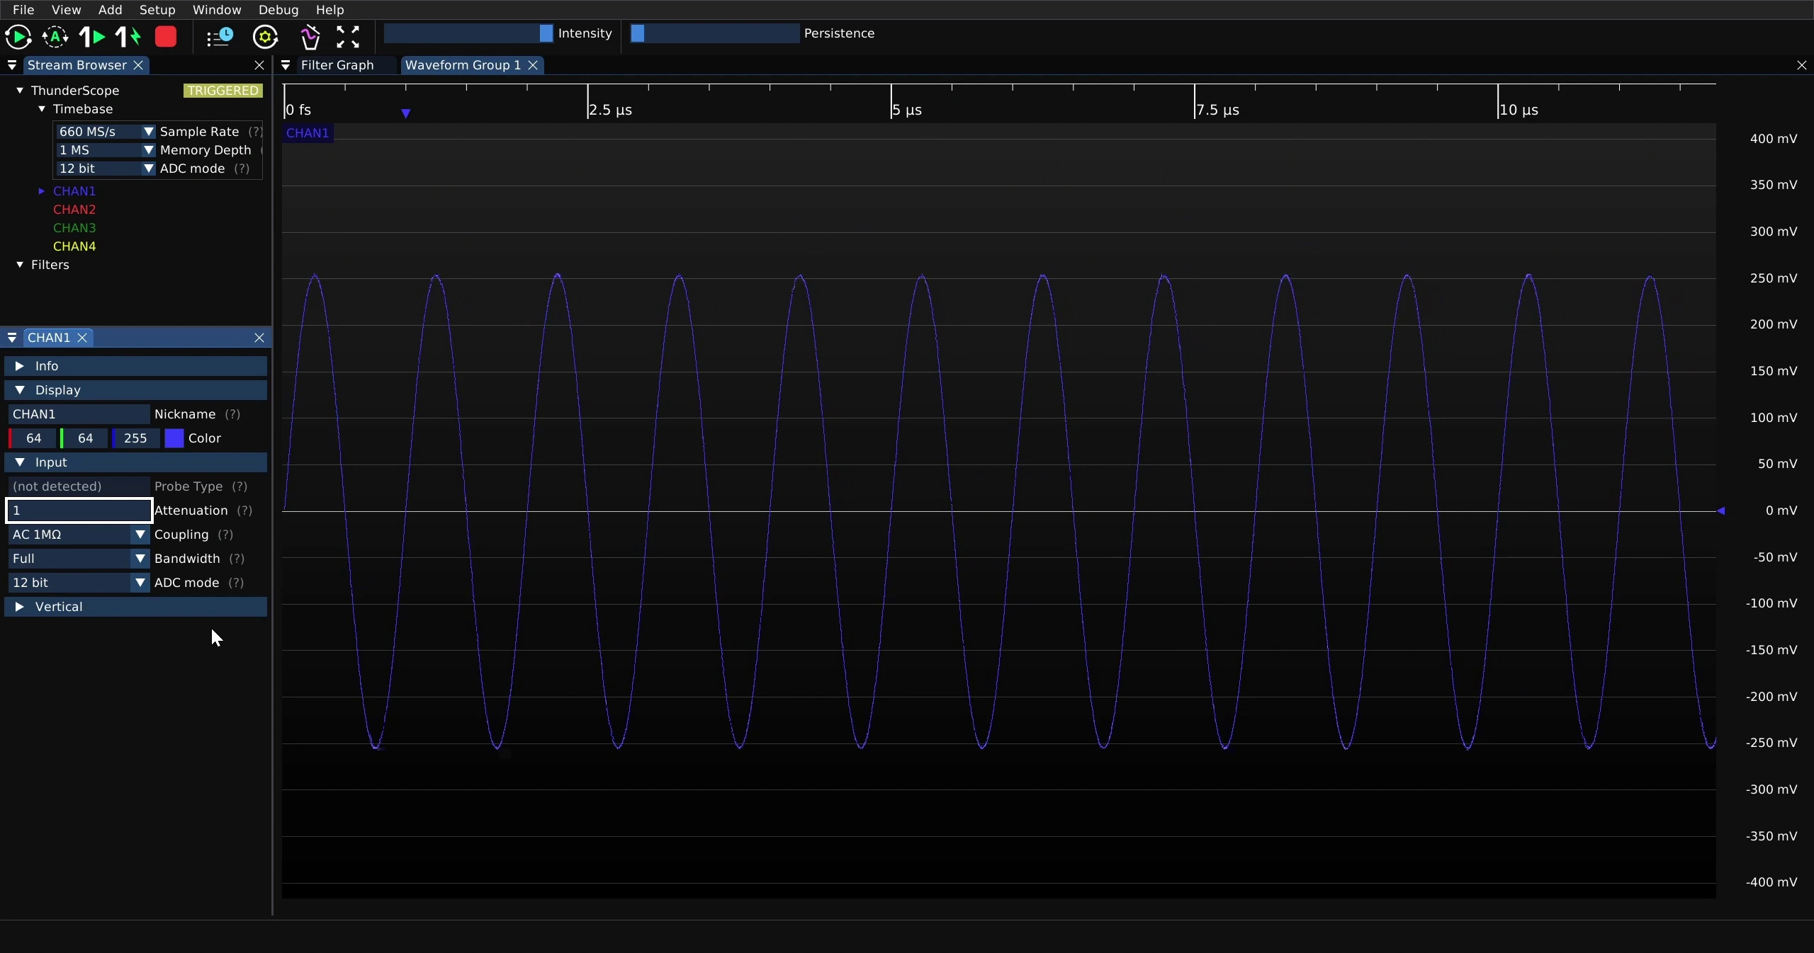Stop acquisition with the red button
The width and height of the screenshot is (1814, 953).
(166, 37)
